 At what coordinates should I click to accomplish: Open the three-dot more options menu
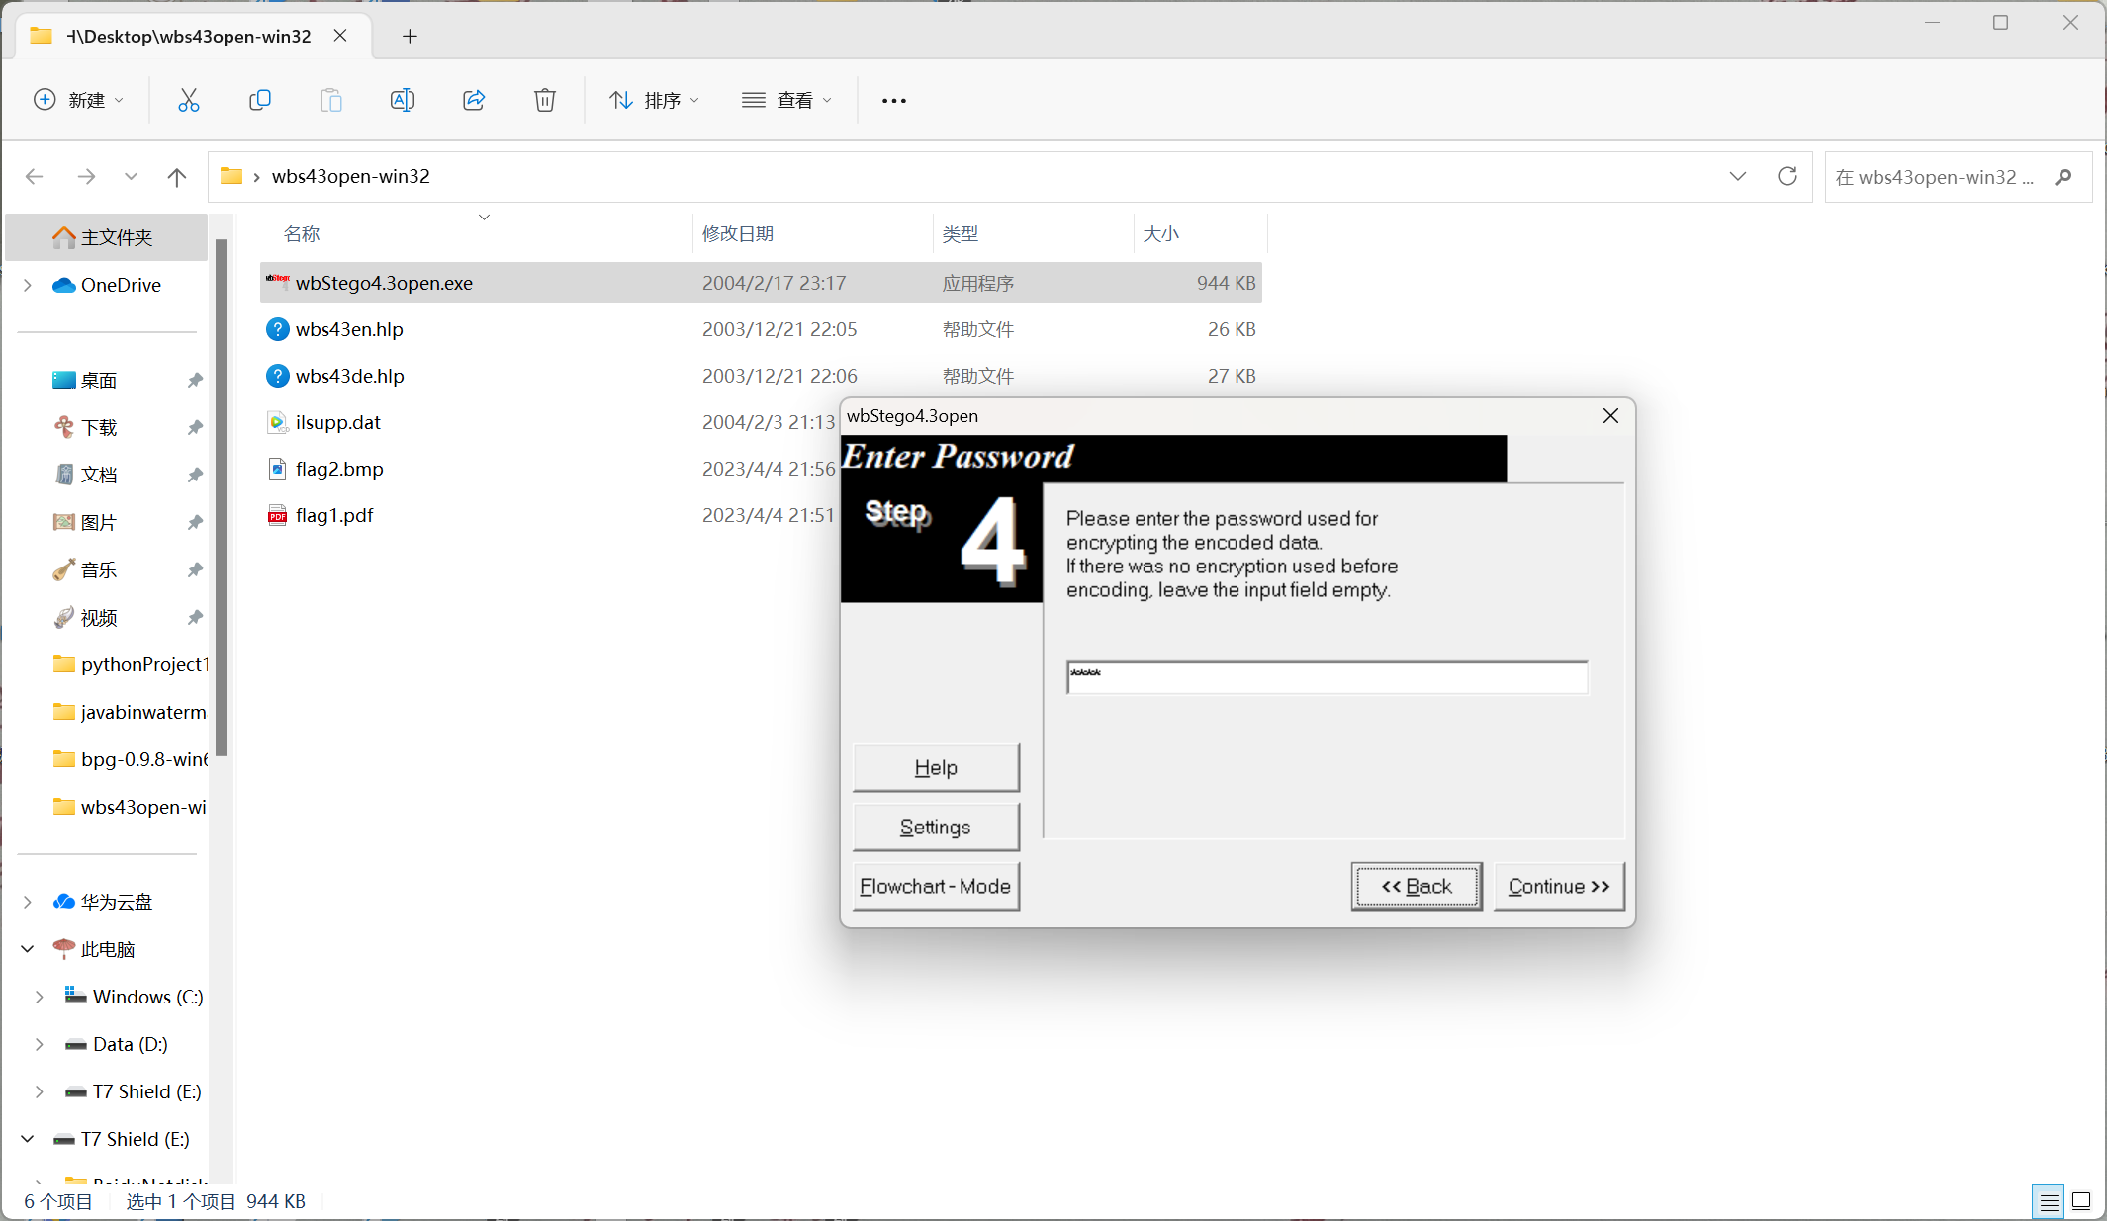click(x=894, y=100)
